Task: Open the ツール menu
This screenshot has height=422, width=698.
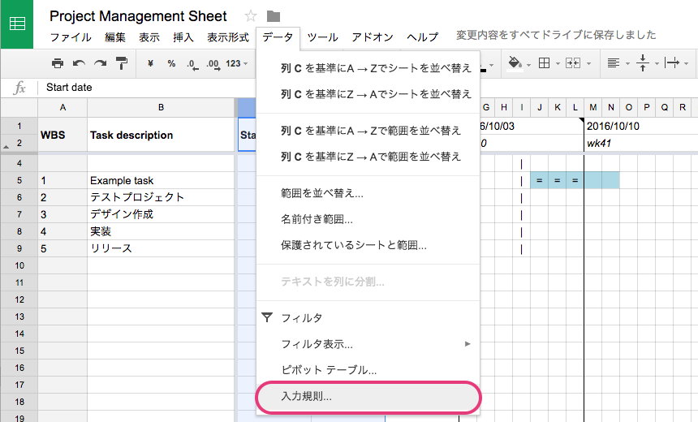Action: point(323,37)
